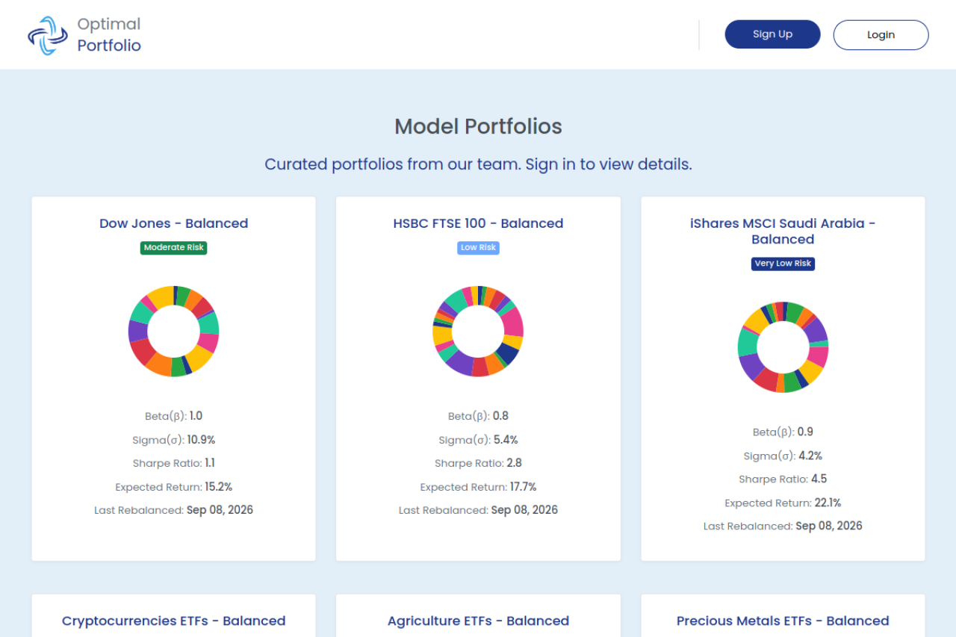Click Dow Jones Sigma value 10.9%
The height and width of the screenshot is (637, 956).
pyautogui.click(x=201, y=440)
